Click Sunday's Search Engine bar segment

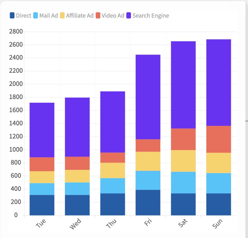[x=218, y=83]
